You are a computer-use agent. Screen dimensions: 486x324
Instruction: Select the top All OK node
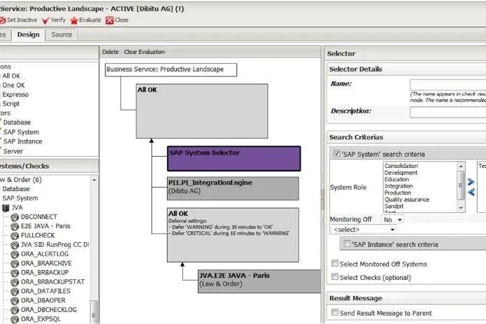pyautogui.click(x=202, y=111)
